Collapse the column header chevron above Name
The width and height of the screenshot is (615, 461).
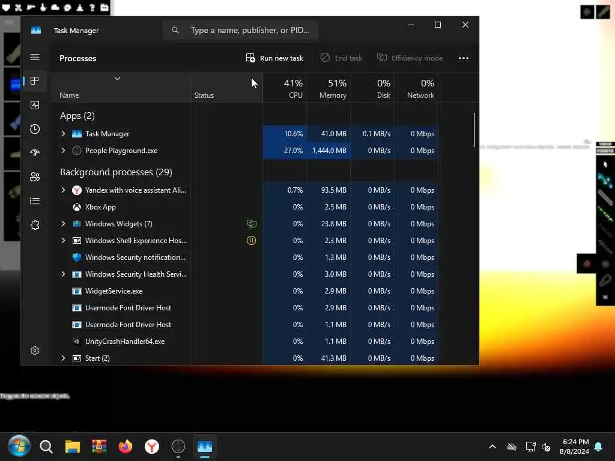click(117, 79)
